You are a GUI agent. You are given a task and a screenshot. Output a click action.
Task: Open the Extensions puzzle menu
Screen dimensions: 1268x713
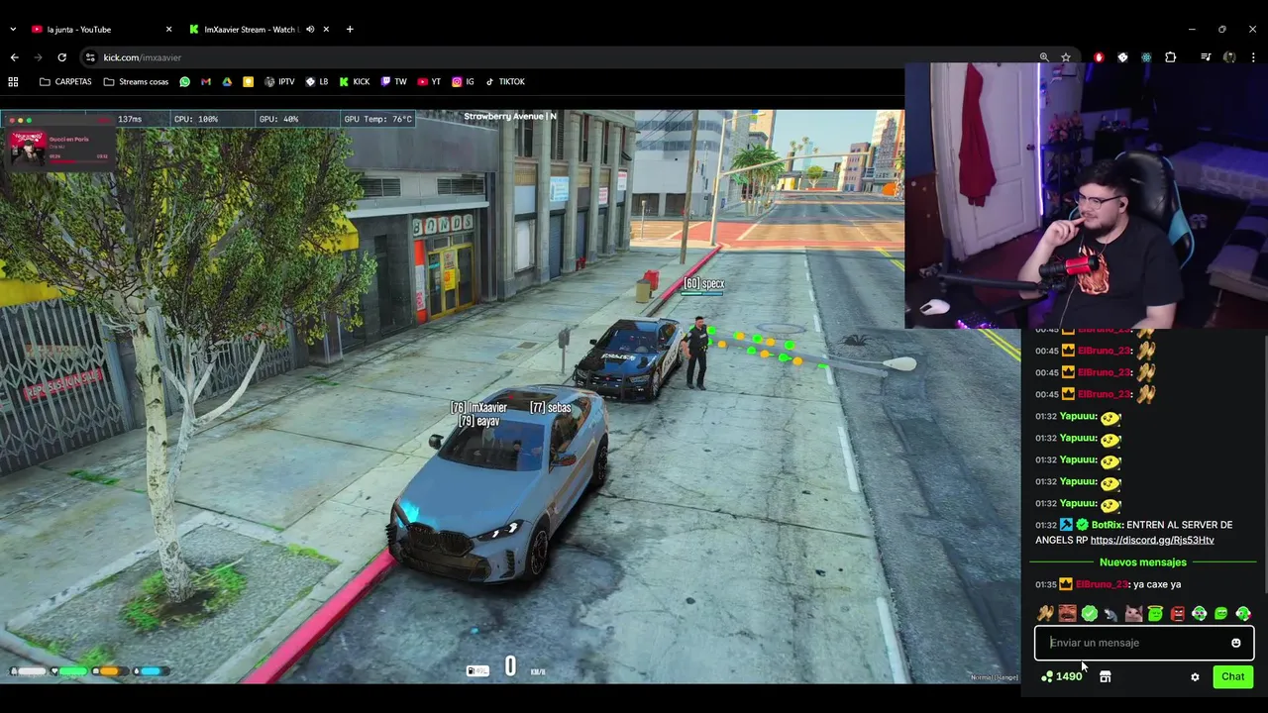(x=1171, y=57)
